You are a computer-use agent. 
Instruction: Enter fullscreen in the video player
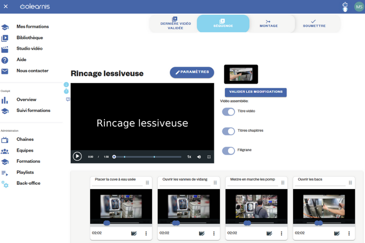(209, 157)
